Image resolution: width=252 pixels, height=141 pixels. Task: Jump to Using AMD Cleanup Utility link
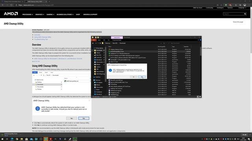43,37
